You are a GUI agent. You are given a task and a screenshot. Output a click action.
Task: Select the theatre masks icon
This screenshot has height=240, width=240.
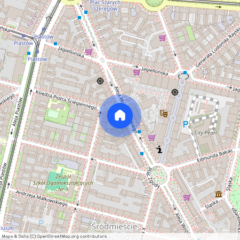[164, 113]
